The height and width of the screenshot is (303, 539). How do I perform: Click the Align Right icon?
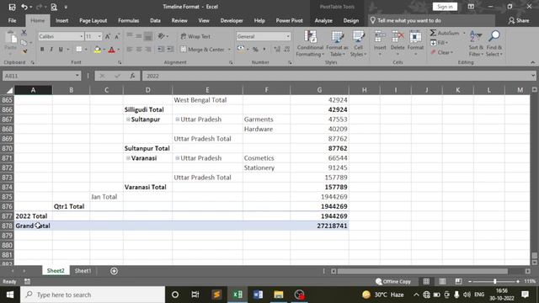pos(148,50)
